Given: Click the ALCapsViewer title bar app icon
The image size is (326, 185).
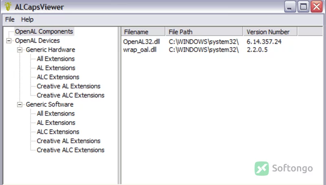Looking at the screenshot, I should [x=8, y=6].
